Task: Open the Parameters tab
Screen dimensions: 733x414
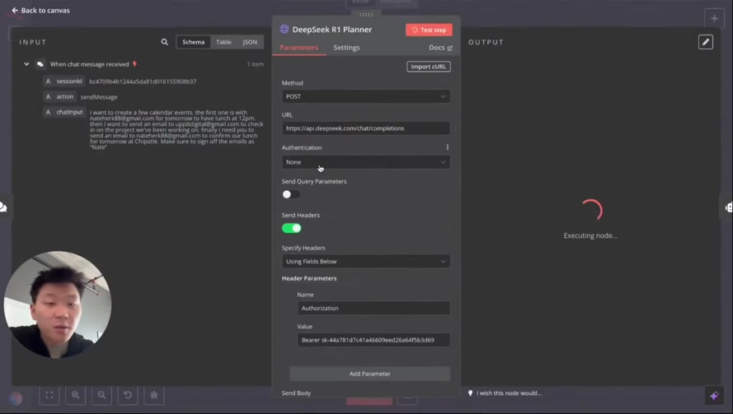Action: [298, 48]
